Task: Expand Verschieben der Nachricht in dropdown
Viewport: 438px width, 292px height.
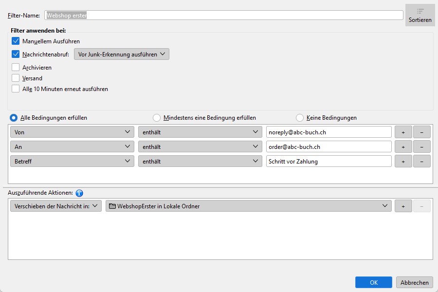Action: pyautogui.click(x=55, y=206)
